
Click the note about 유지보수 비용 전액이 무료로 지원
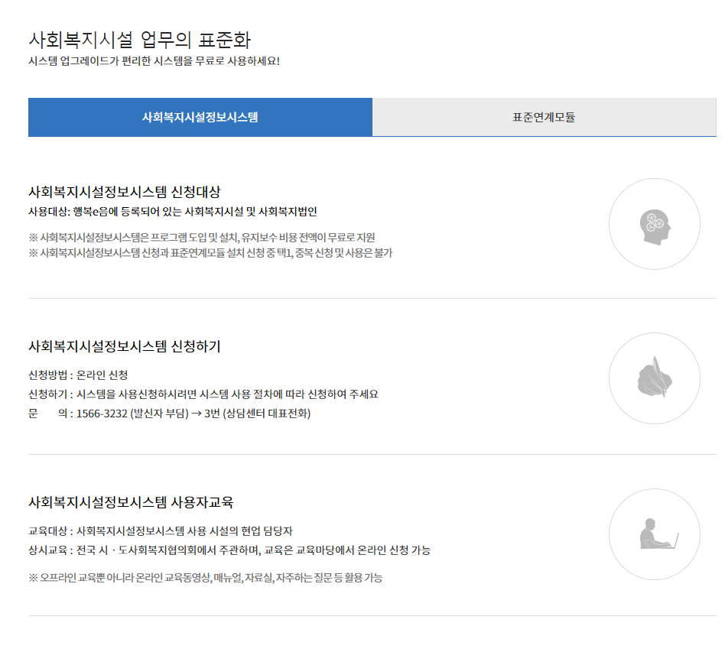pos(202,238)
